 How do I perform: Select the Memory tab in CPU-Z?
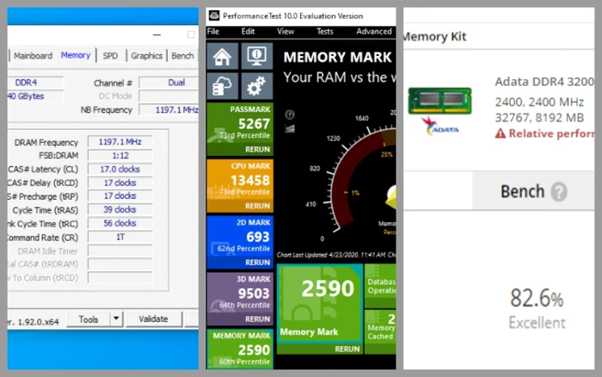pos(76,55)
